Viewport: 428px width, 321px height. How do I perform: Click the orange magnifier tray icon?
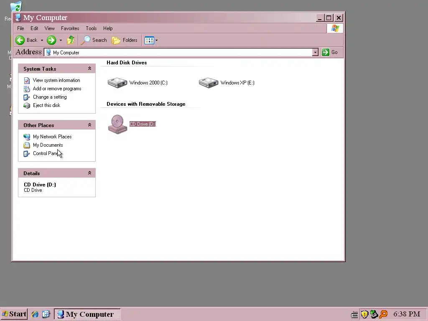(x=384, y=314)
